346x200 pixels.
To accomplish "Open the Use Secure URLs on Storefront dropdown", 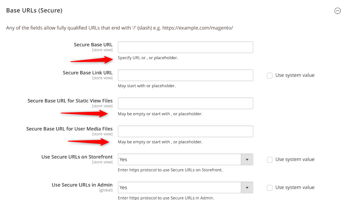I will coord(185,159).
